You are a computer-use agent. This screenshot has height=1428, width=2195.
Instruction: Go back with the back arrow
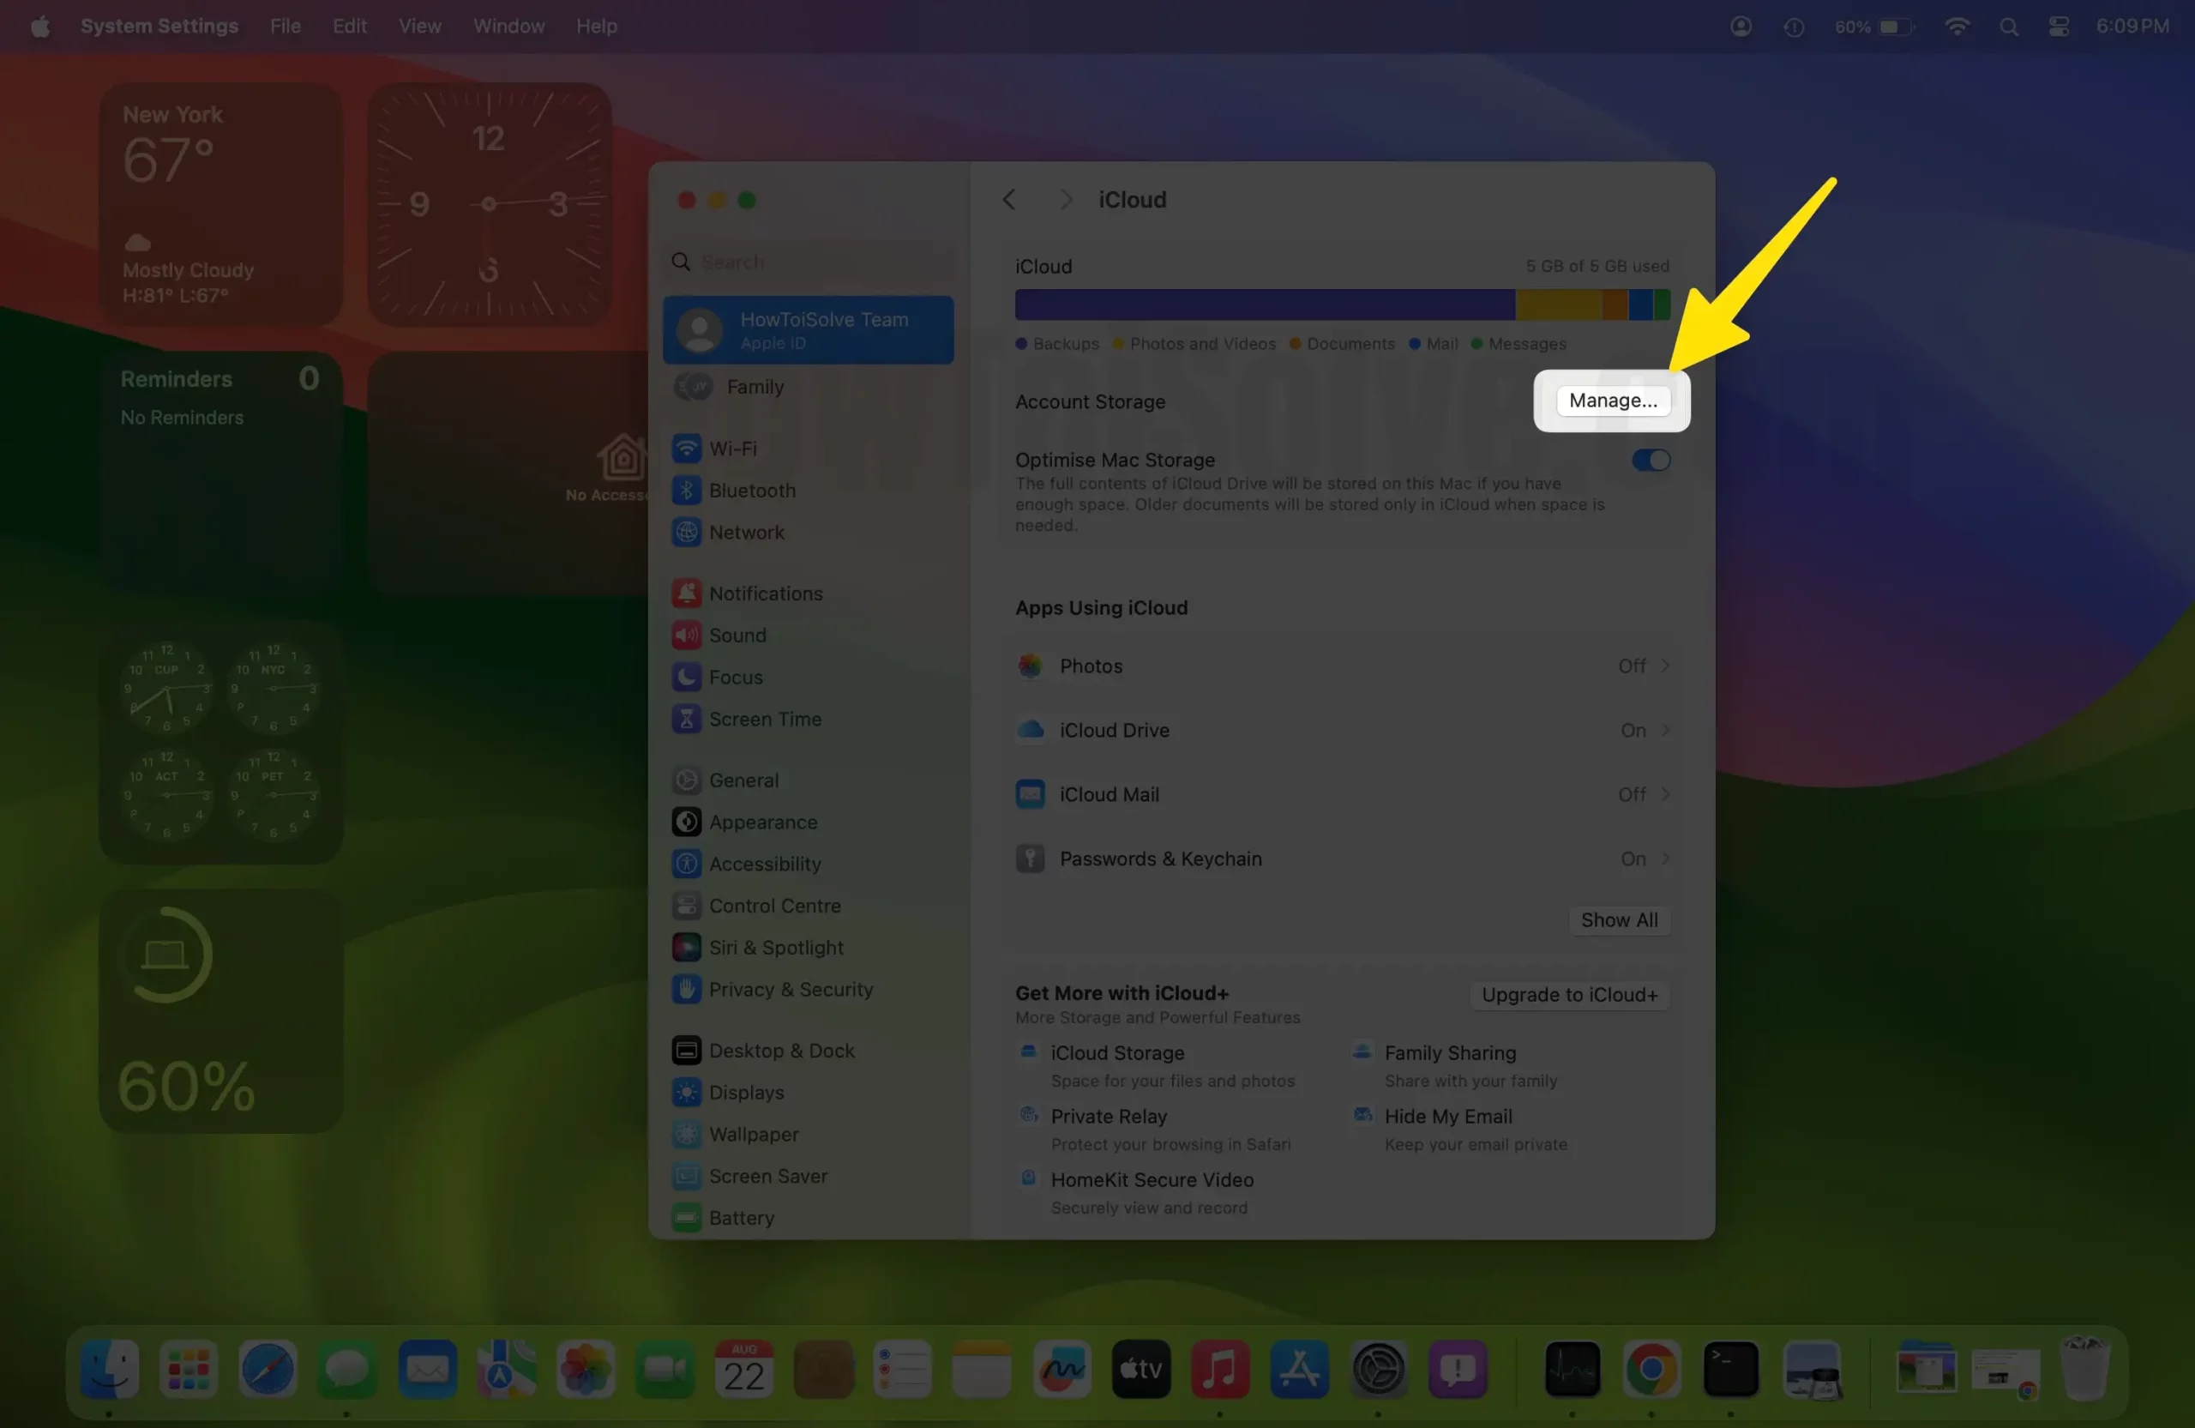(1009, 199)
